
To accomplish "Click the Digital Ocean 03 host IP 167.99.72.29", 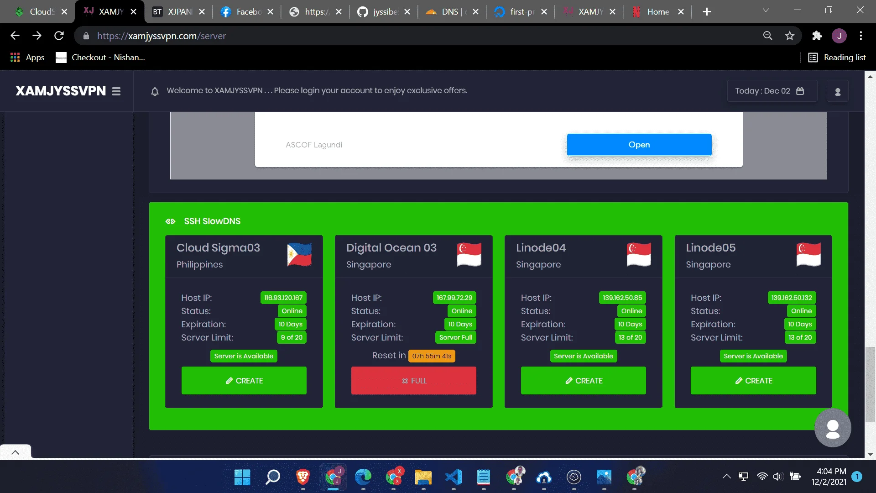I will tap(454, 298).
